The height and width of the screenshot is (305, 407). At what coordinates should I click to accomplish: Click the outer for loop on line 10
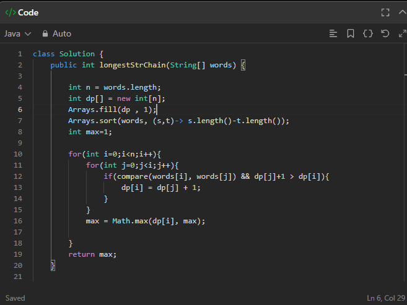coord(115,154)
